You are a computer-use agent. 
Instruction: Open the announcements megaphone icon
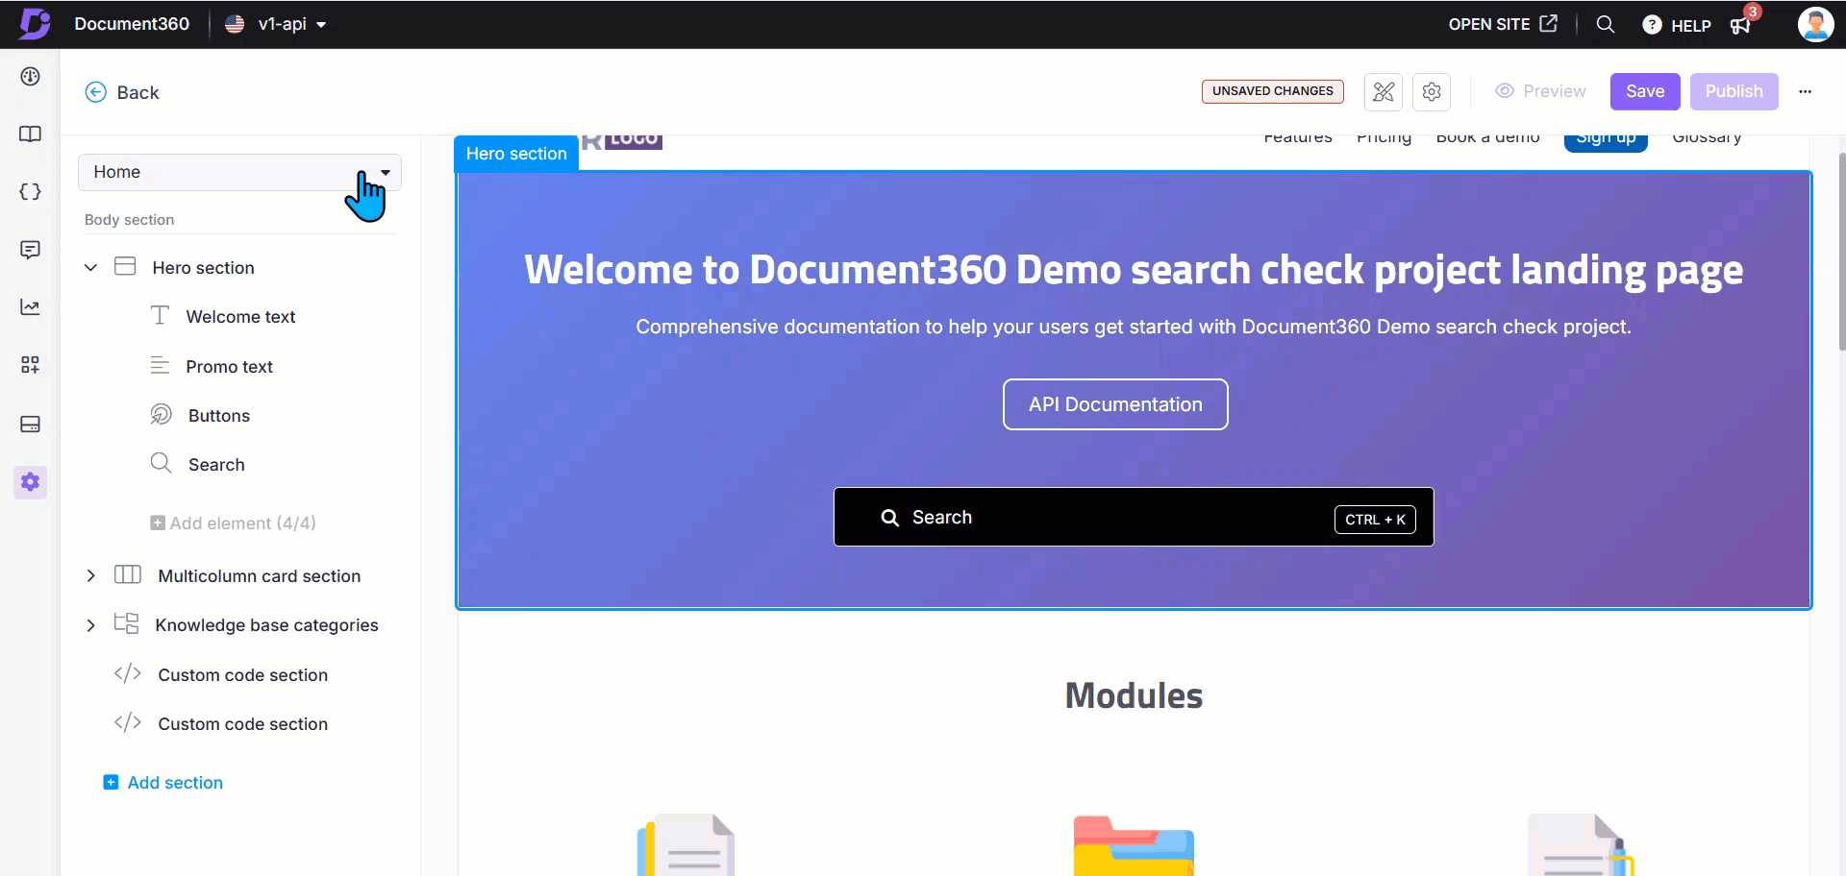1740,25
